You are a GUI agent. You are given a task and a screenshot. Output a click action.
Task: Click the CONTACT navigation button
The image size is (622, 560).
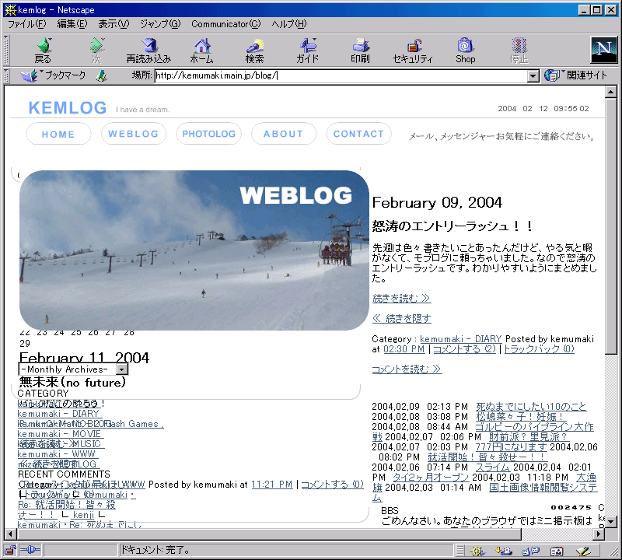[358, 134]
